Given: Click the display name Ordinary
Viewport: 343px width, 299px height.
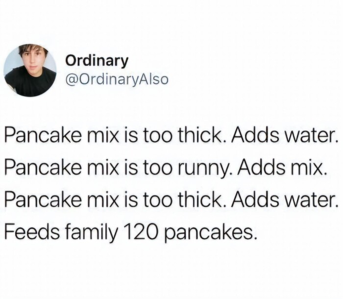Looking at the screenshot, I should coord(97,61).
